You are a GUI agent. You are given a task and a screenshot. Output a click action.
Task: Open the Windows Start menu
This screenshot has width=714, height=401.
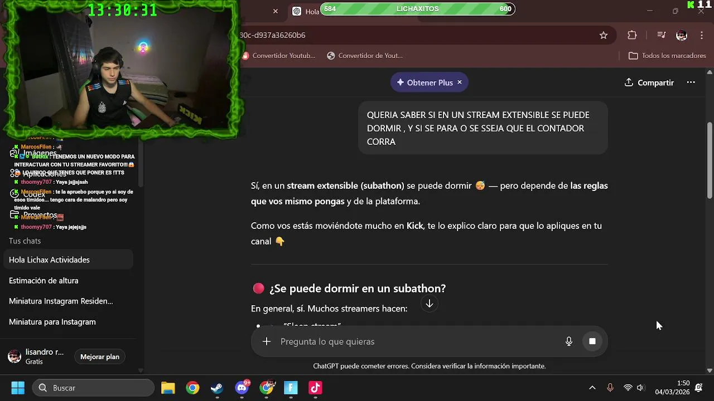pos(18,388)
